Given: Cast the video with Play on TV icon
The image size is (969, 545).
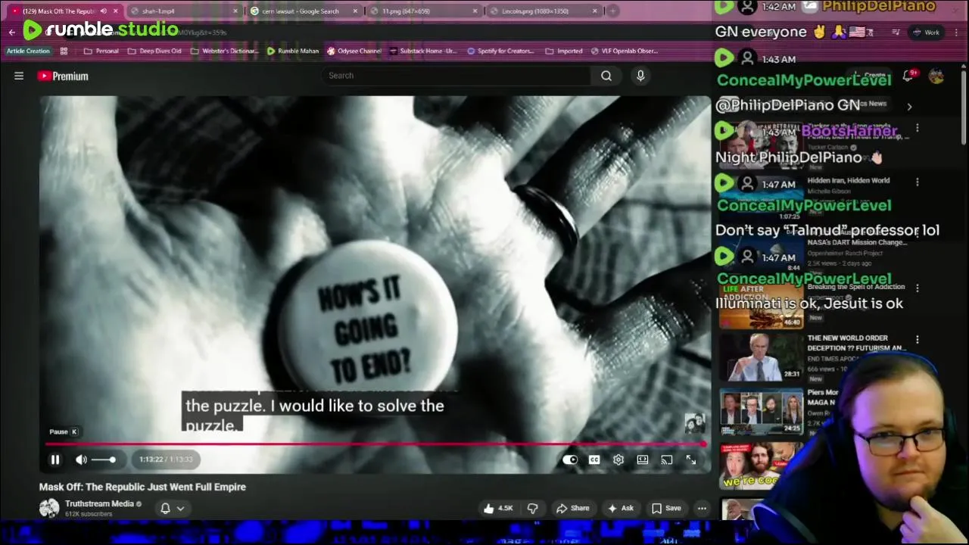Looking at the screenshot, I should pyautogui.click(x=667, y=459).
